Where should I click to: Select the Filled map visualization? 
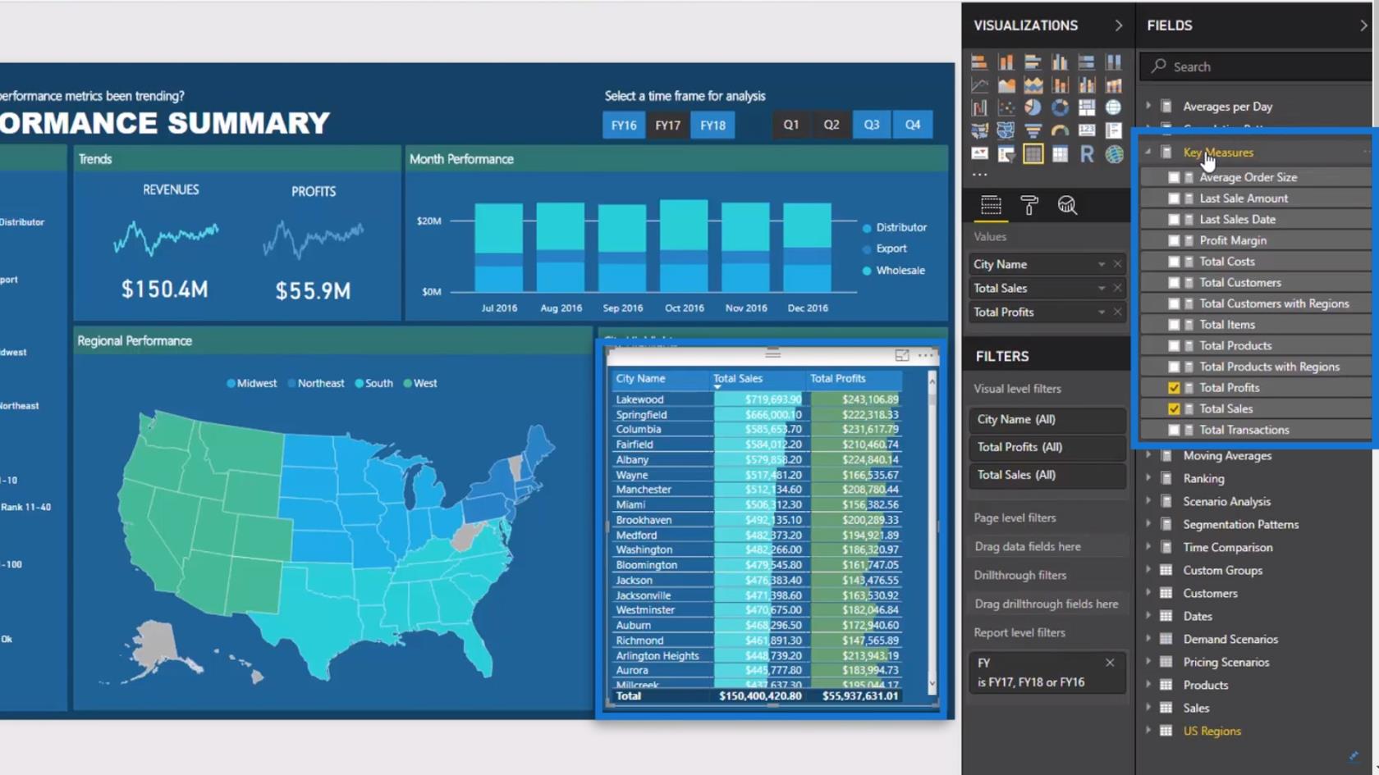pos(979,130)
